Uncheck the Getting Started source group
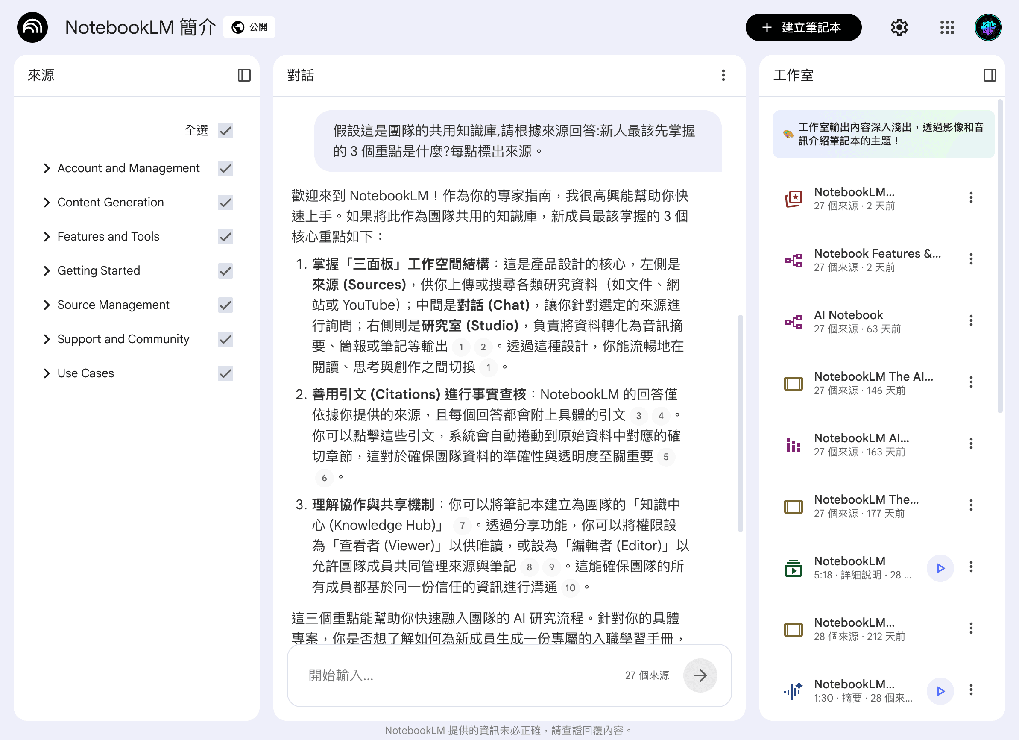The image size is (1019, 740). (x=225, y=271)
